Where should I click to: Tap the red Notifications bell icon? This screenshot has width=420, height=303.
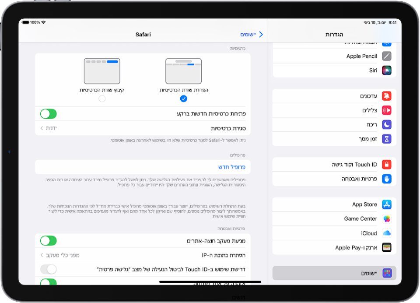point(386,96)
